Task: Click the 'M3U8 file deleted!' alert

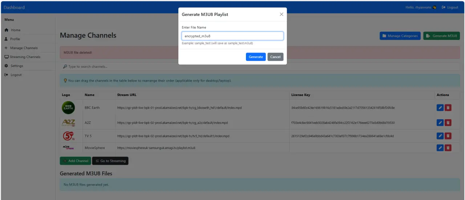Action: point(260,53)
